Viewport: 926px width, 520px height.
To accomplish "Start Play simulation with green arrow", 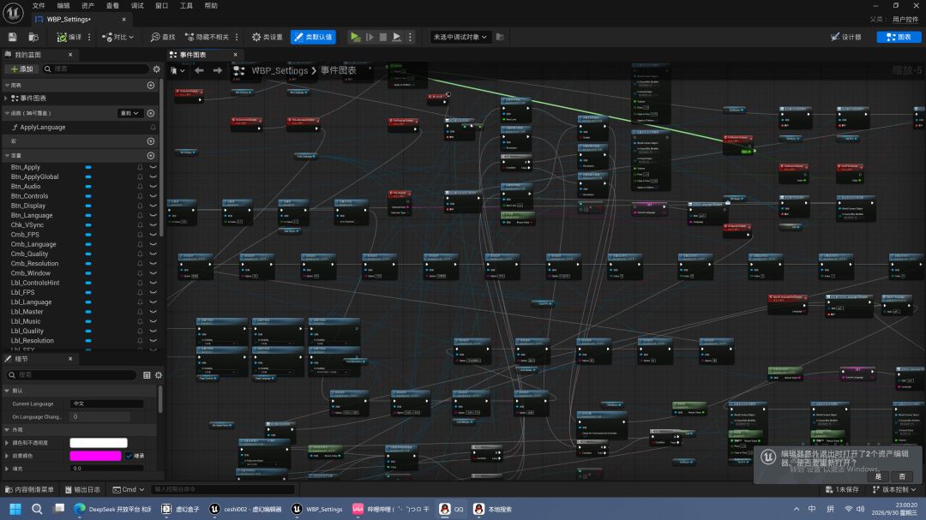I will (356, 37).
